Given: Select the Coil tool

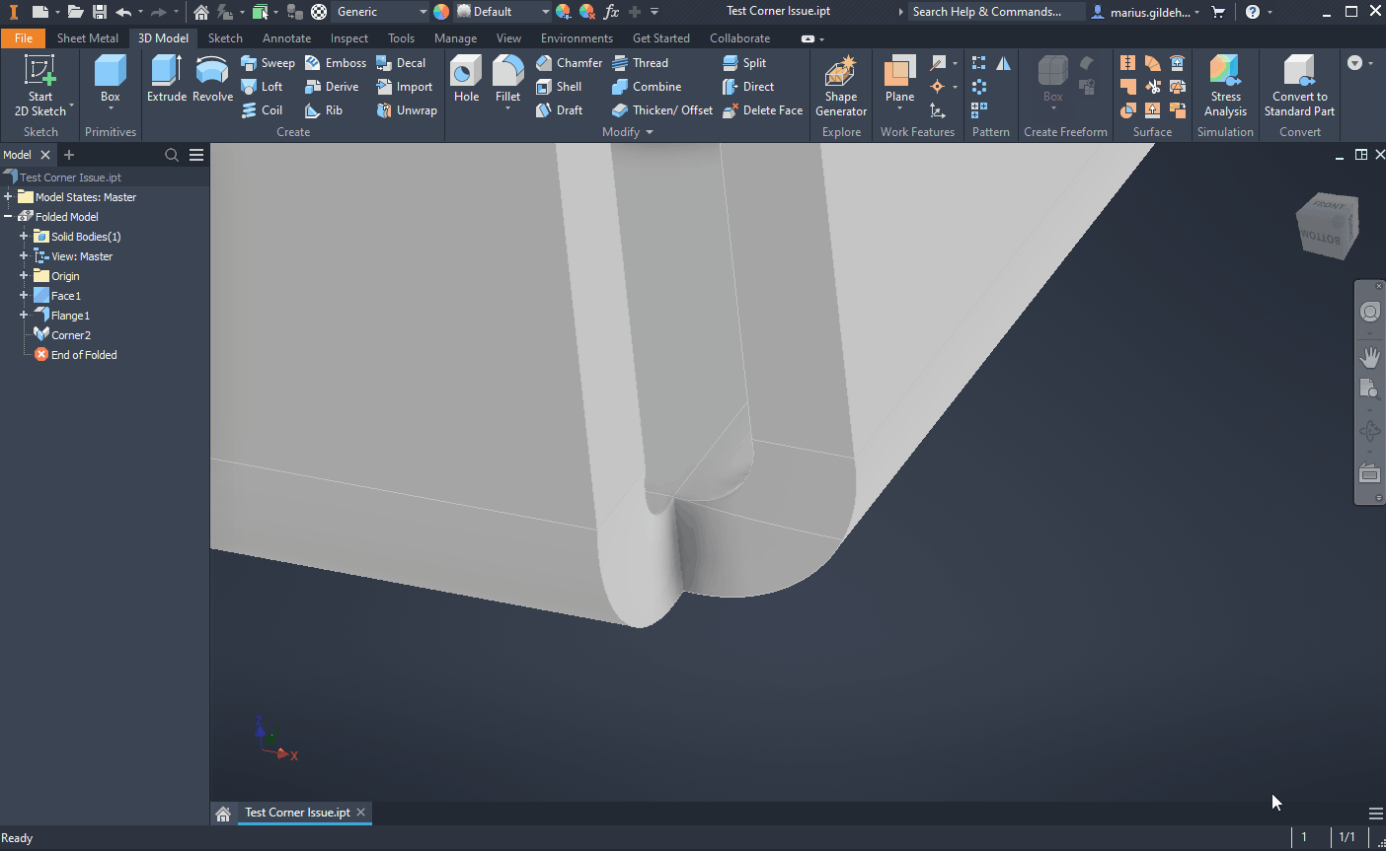Looking at the screenshot, I should pos(262,110).
